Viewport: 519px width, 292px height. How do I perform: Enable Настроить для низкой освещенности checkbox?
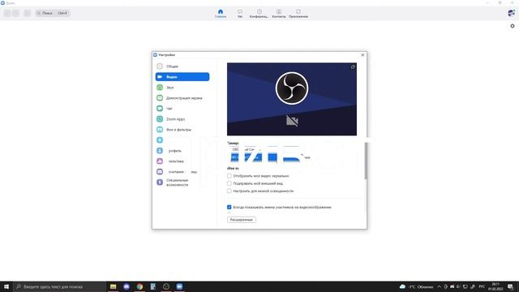coord(229,191)
